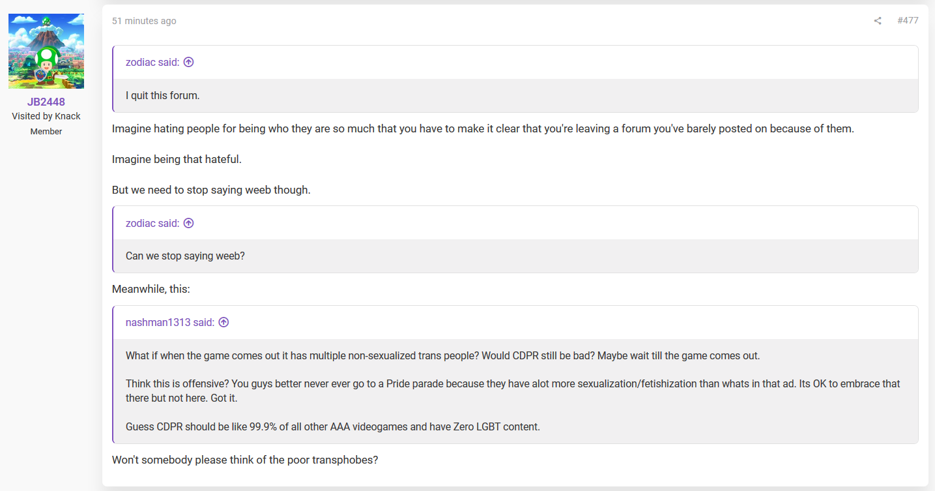Viewport: 935px width, 491px height.
Task: Visit the JB2448 username profile
Action: pos(46,102)
